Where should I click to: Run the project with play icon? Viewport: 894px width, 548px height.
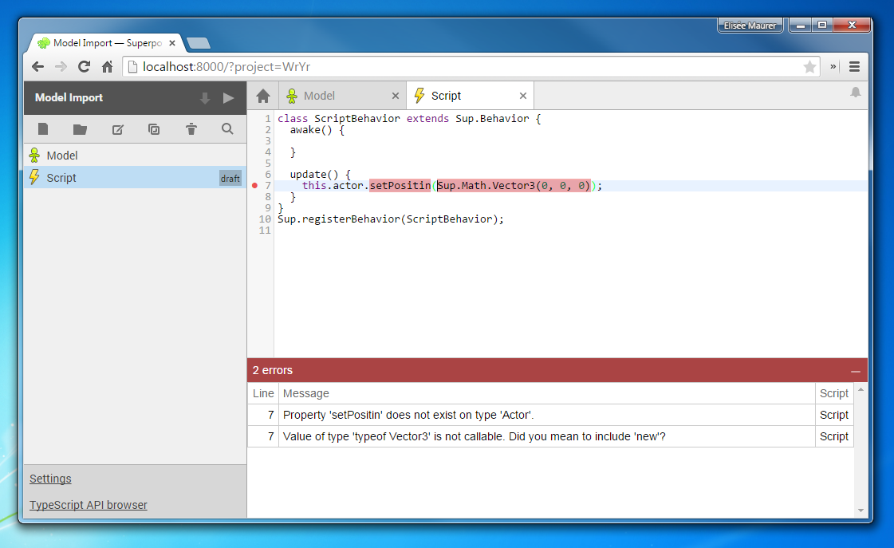coord(229,98)
